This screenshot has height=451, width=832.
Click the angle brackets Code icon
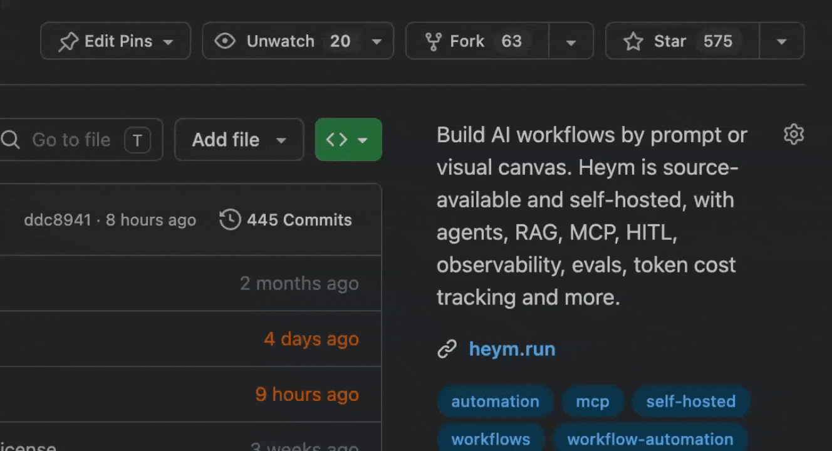click(337, 140)
